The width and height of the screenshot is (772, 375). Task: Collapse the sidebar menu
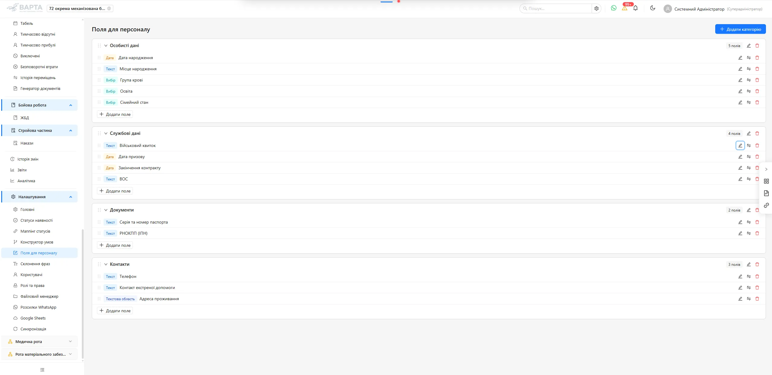(42, 370)
